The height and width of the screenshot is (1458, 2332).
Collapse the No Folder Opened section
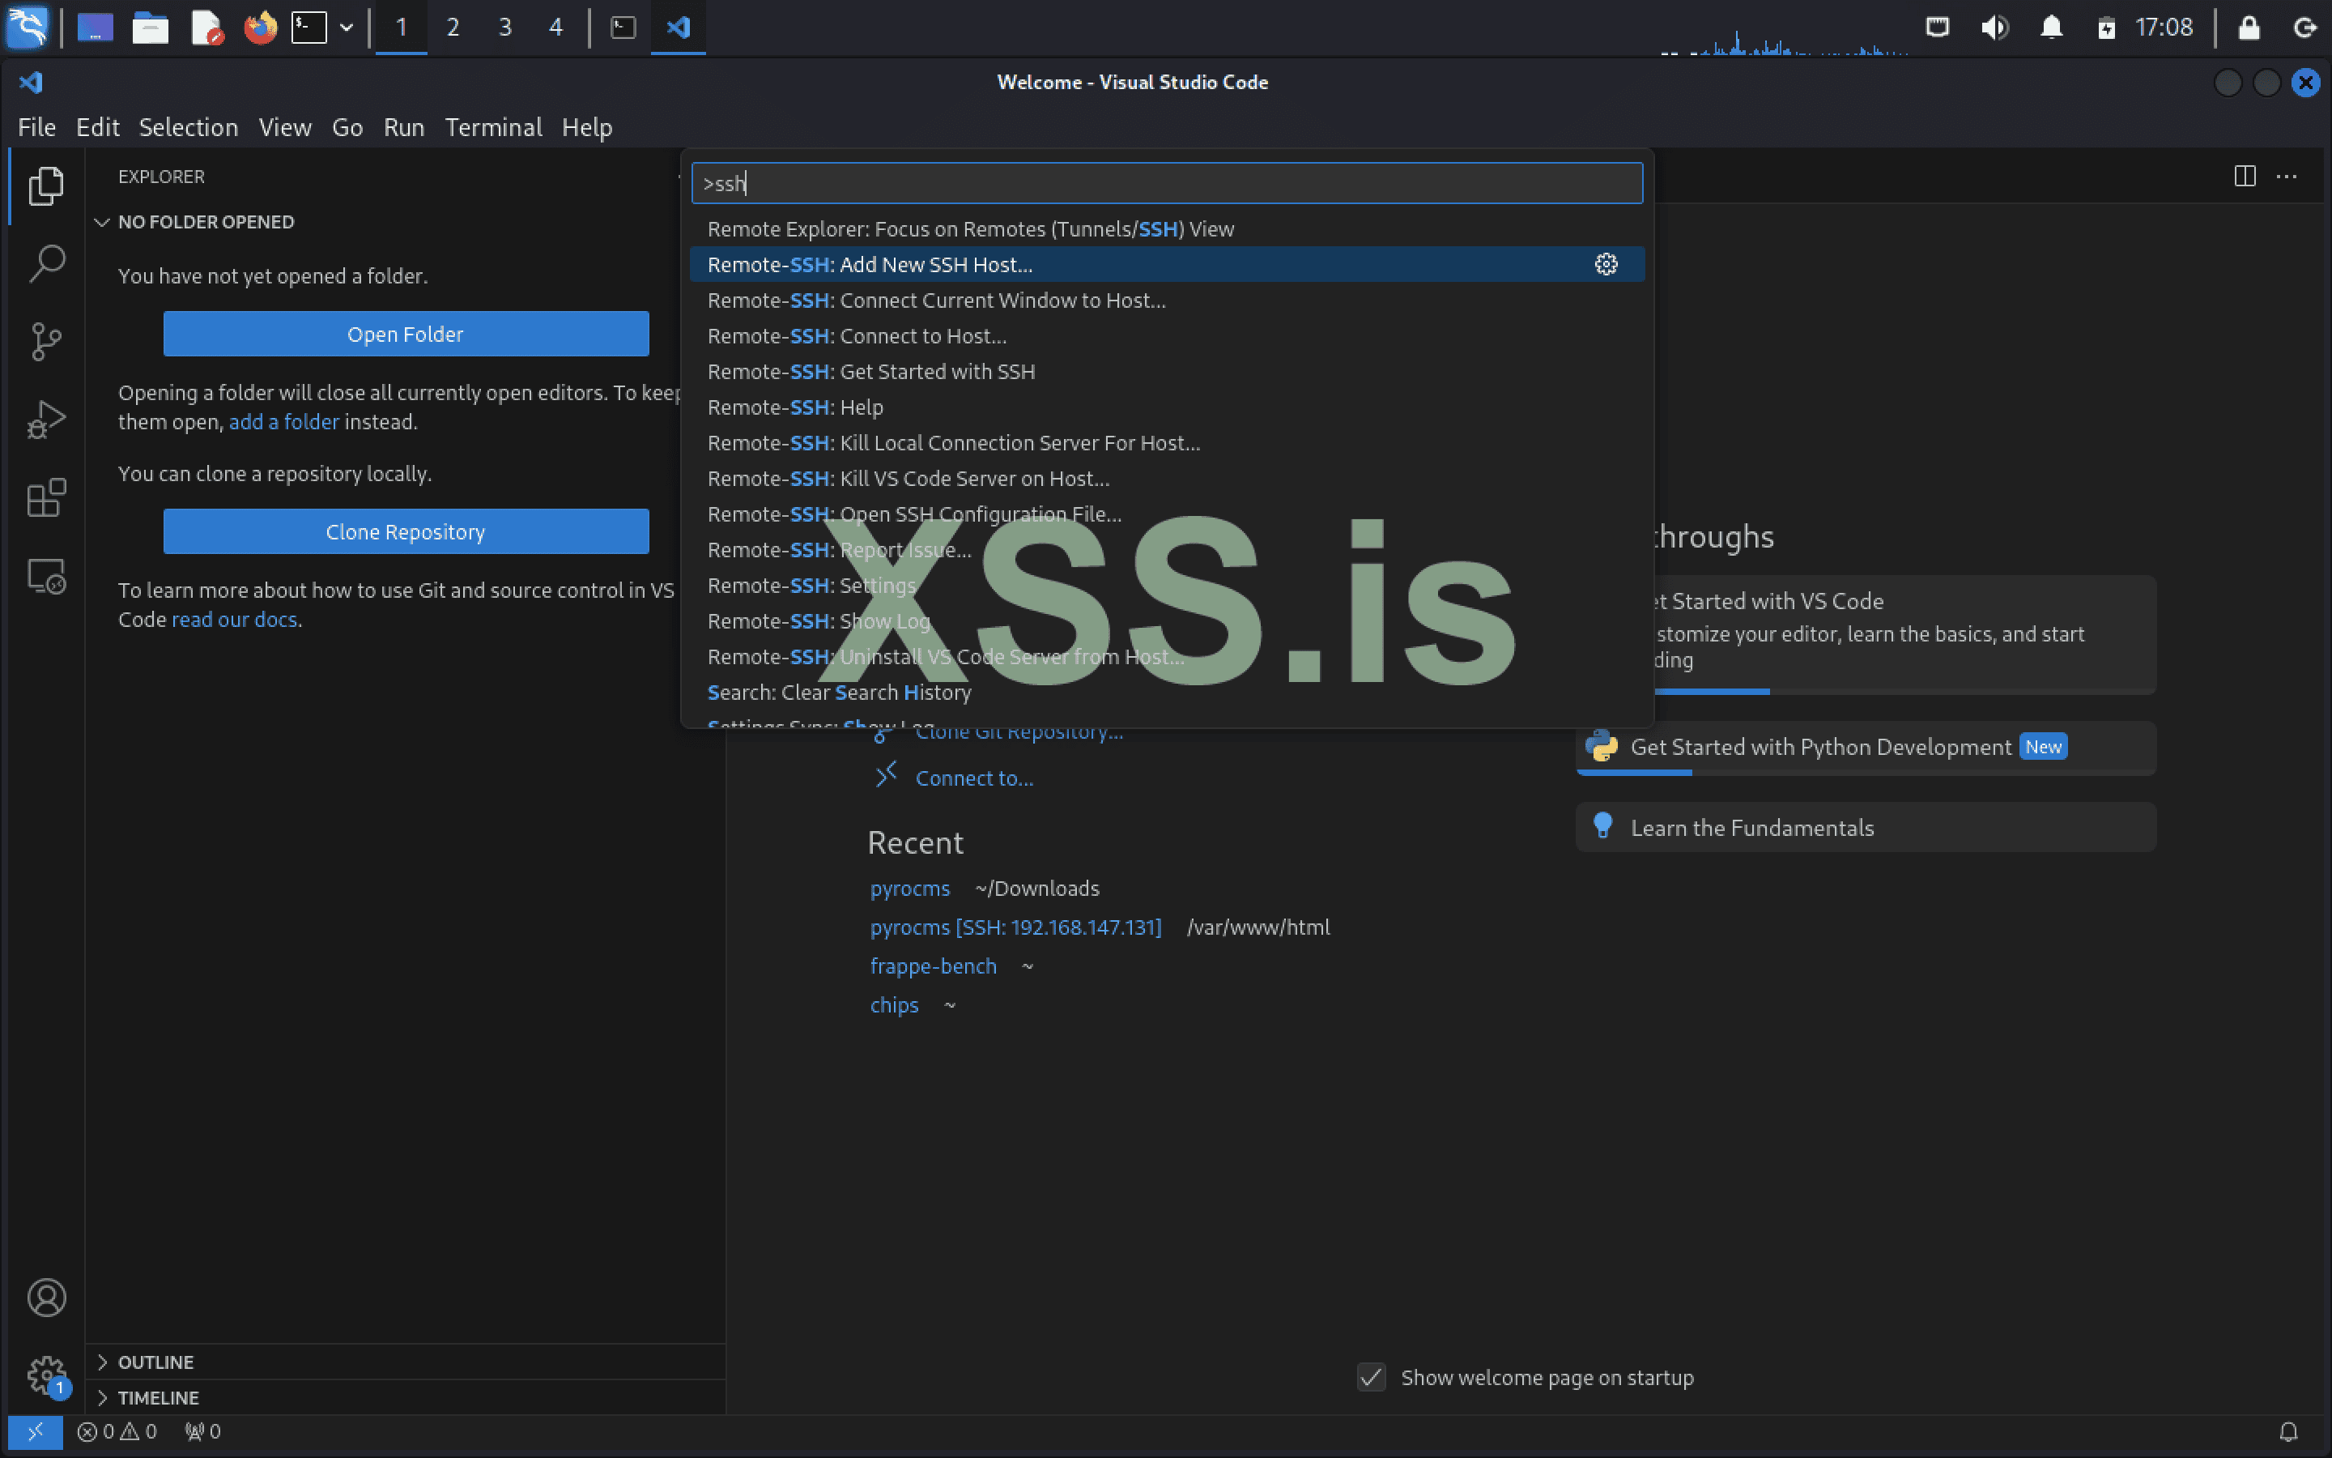click(x=205, y=222)
